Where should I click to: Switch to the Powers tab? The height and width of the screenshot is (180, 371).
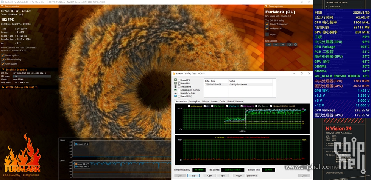click(x=214, y=102)
